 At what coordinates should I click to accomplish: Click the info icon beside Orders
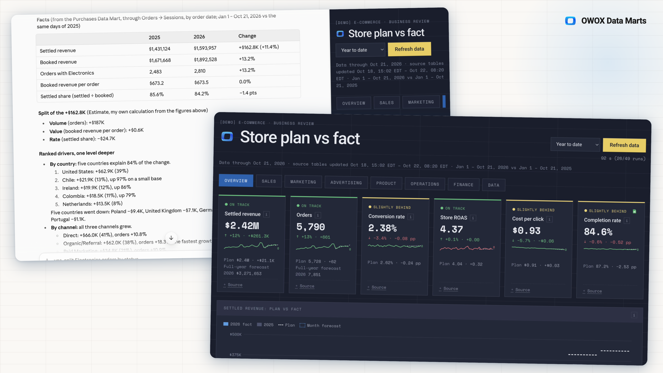point(318,216)
